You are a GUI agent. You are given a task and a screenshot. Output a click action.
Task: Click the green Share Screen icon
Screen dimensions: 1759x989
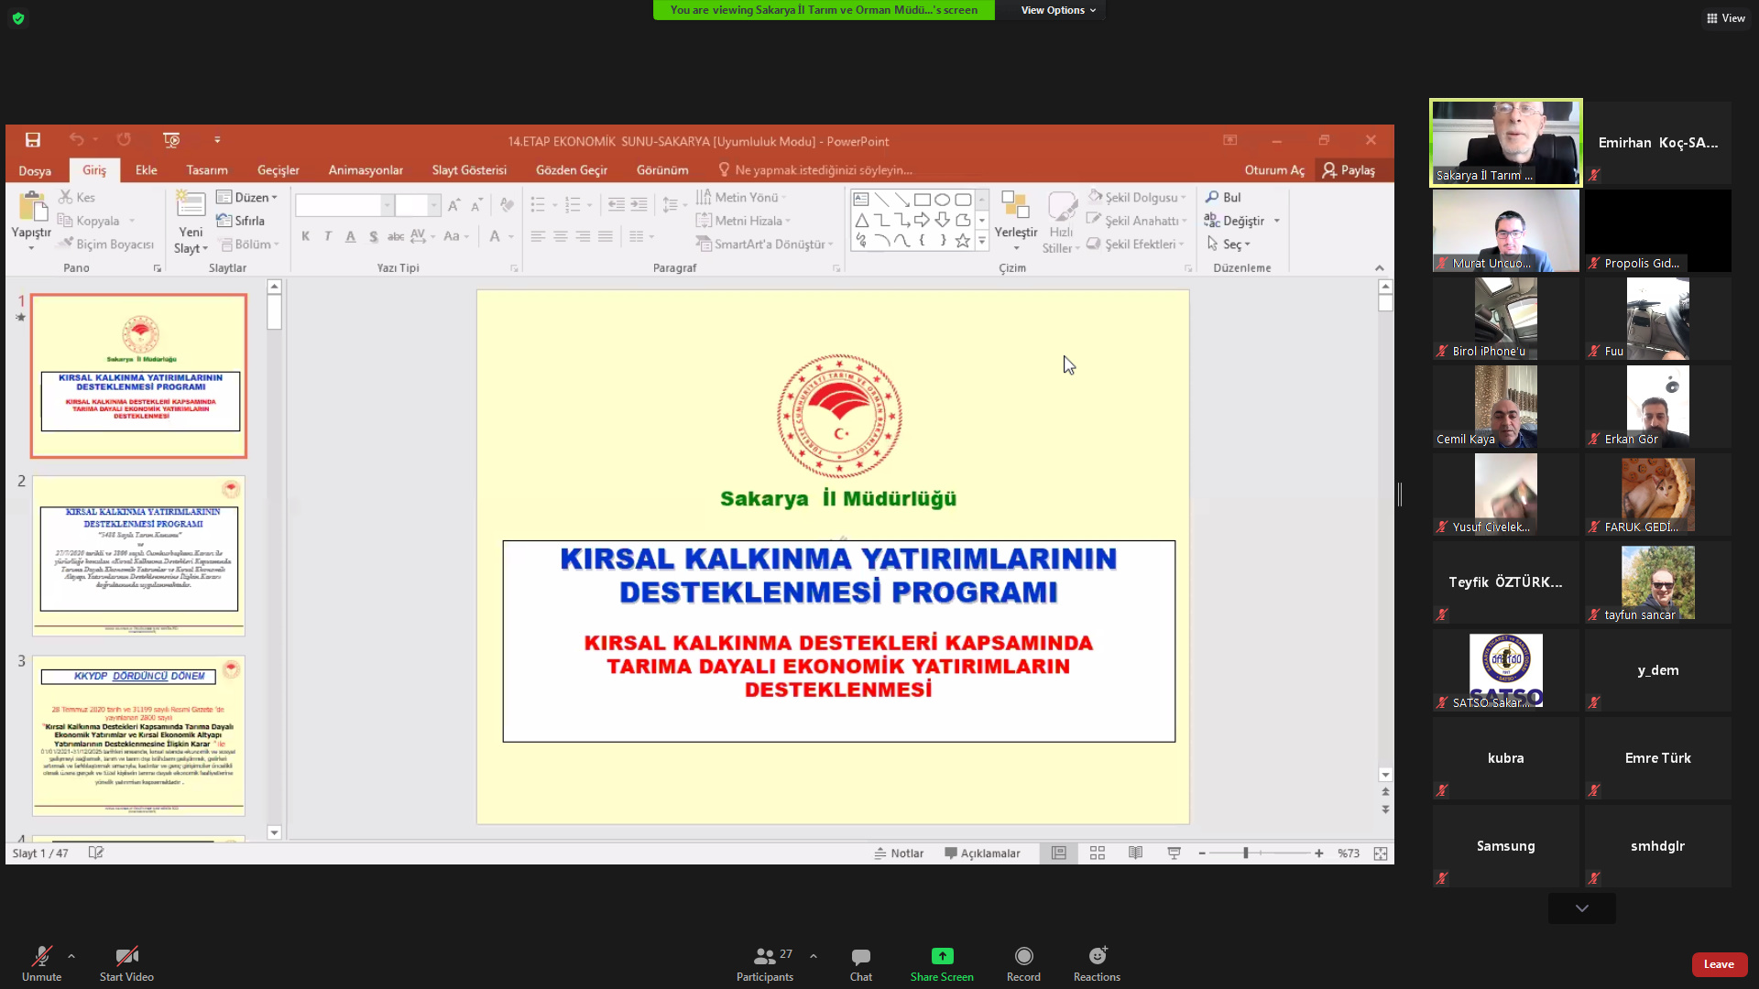point(942,957)
